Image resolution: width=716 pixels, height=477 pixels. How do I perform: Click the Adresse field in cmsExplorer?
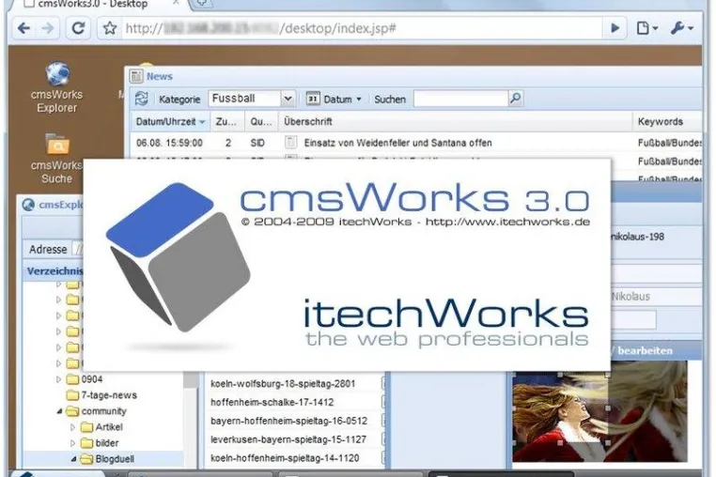(78, 249)
